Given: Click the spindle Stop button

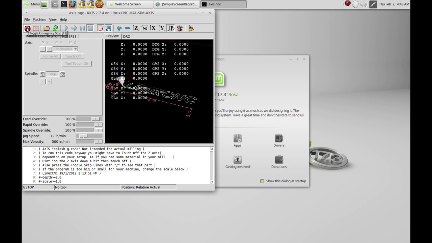Looking at the screenshot, I should pos(52,74).
